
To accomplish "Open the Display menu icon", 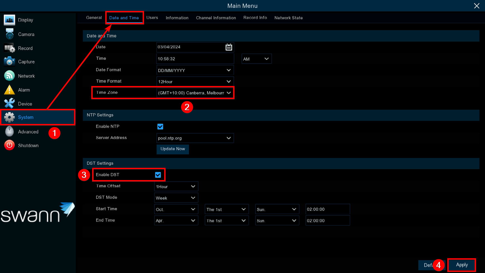I will point(9,20).
